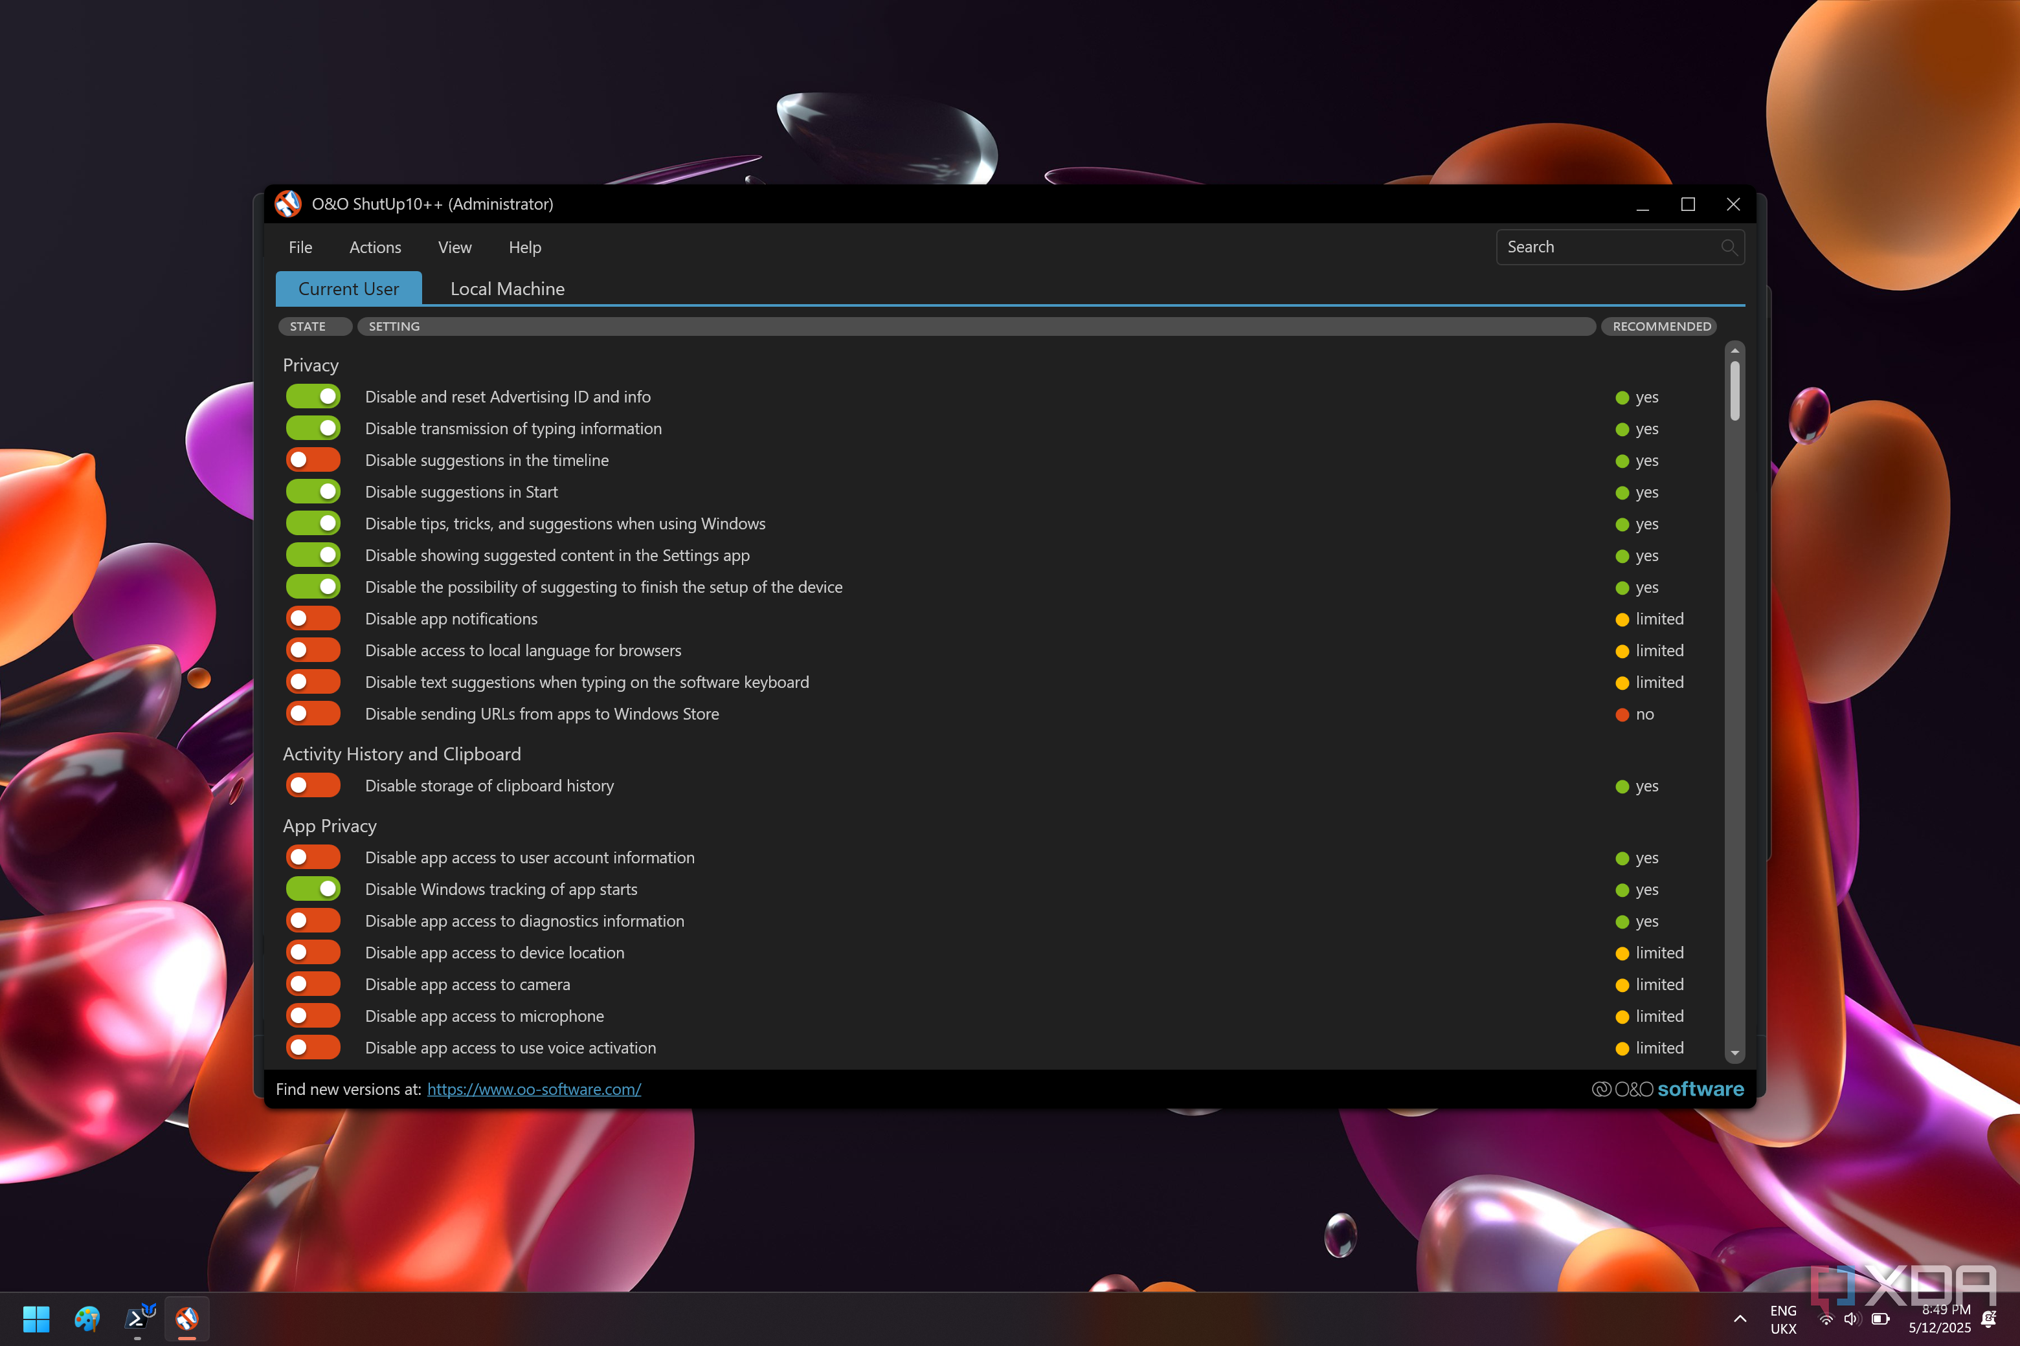Toggle app access to camera
The image size is (2020, 1346).
pyautogui.click(x=313, y=985)
